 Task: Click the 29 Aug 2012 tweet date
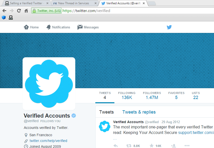point(171,122)
